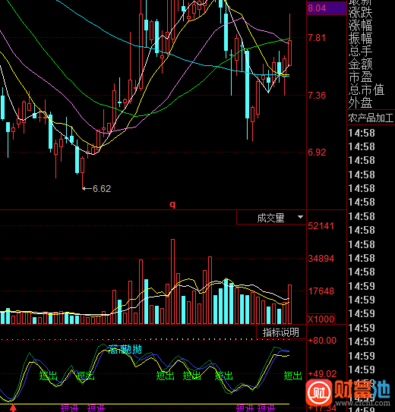Click the 指标说明 button

(x=281, y=332)
